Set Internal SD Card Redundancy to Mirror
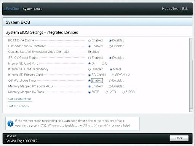 [x=111, y=69]
